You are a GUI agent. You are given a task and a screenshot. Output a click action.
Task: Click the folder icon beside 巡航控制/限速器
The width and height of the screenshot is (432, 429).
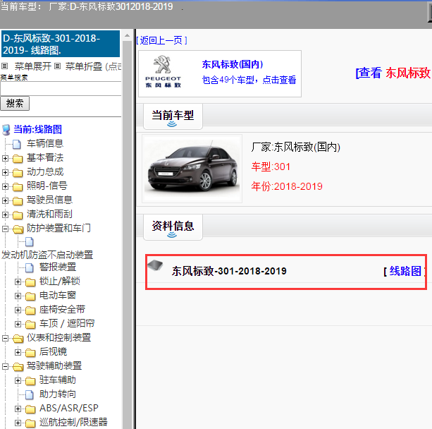[x=30, y=423]
